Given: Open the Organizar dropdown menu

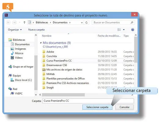Looking at the screenshot, I should pyautogui.click(x=15, y=30).
